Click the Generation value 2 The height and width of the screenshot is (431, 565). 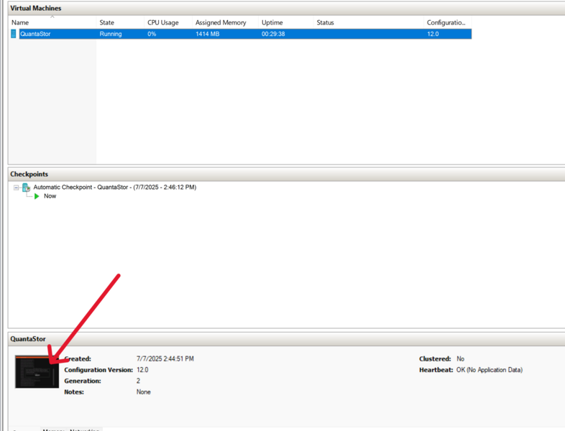point(138,381)
